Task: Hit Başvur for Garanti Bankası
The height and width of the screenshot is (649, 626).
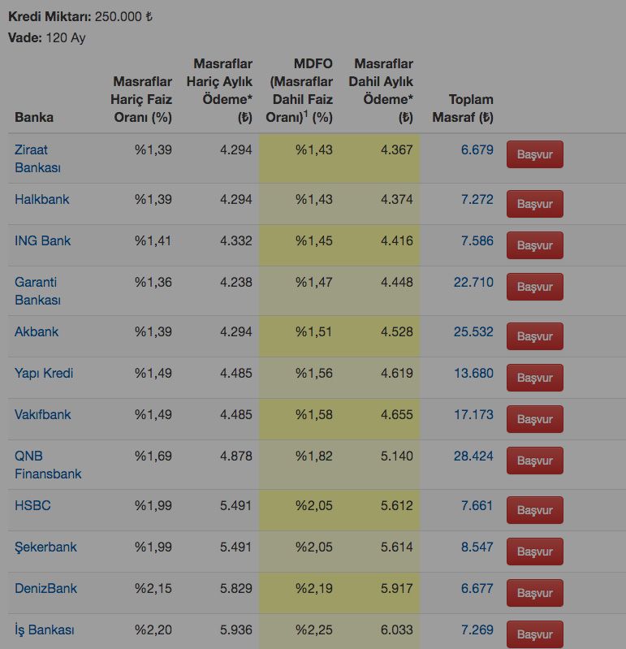Action: [534, 287]
